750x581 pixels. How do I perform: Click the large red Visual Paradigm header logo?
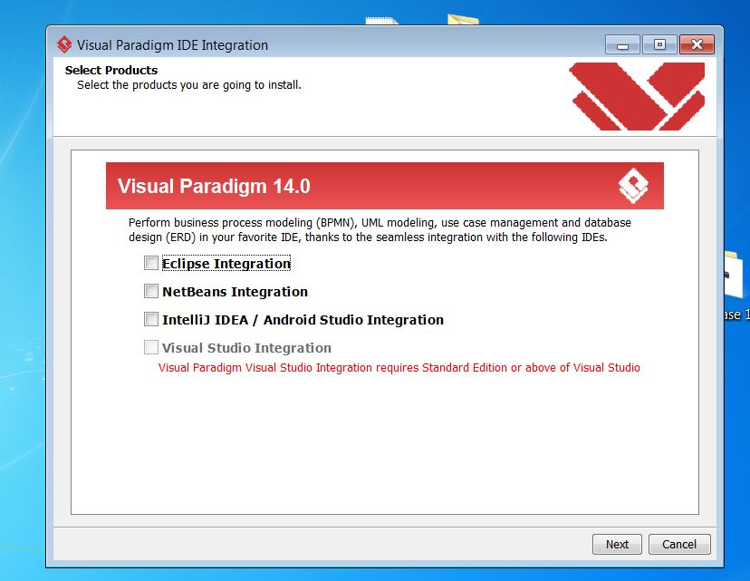coord(637,96)
